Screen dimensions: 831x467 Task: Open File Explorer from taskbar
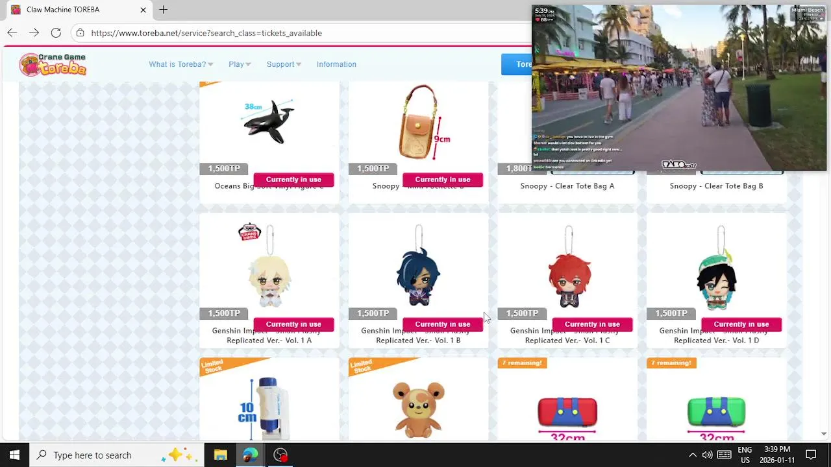[220, 455]
